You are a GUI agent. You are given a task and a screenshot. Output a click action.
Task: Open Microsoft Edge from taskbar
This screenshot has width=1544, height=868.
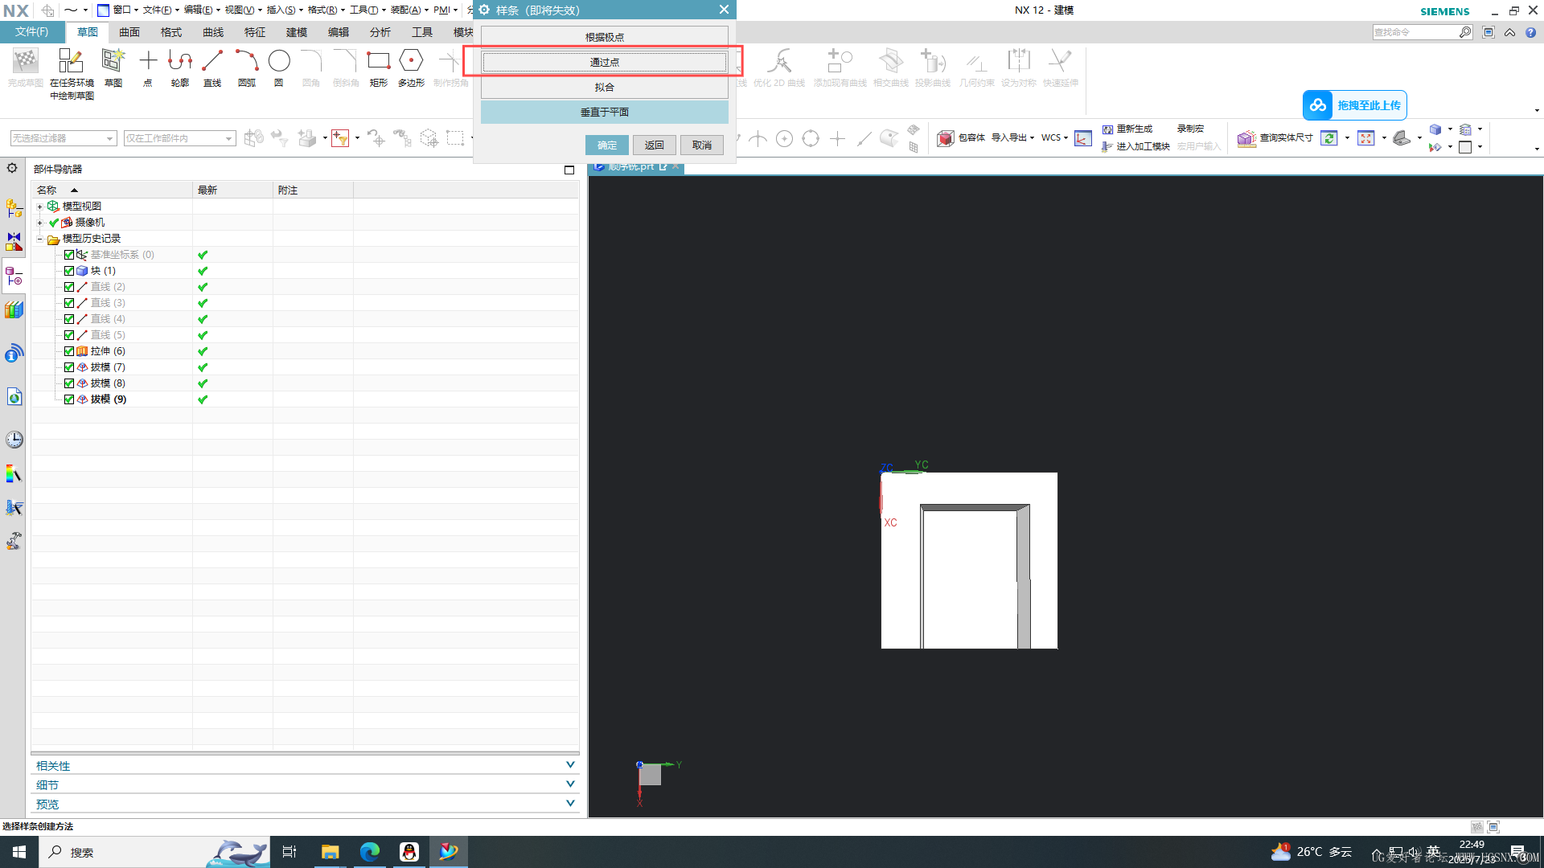(x=370, y=852)
